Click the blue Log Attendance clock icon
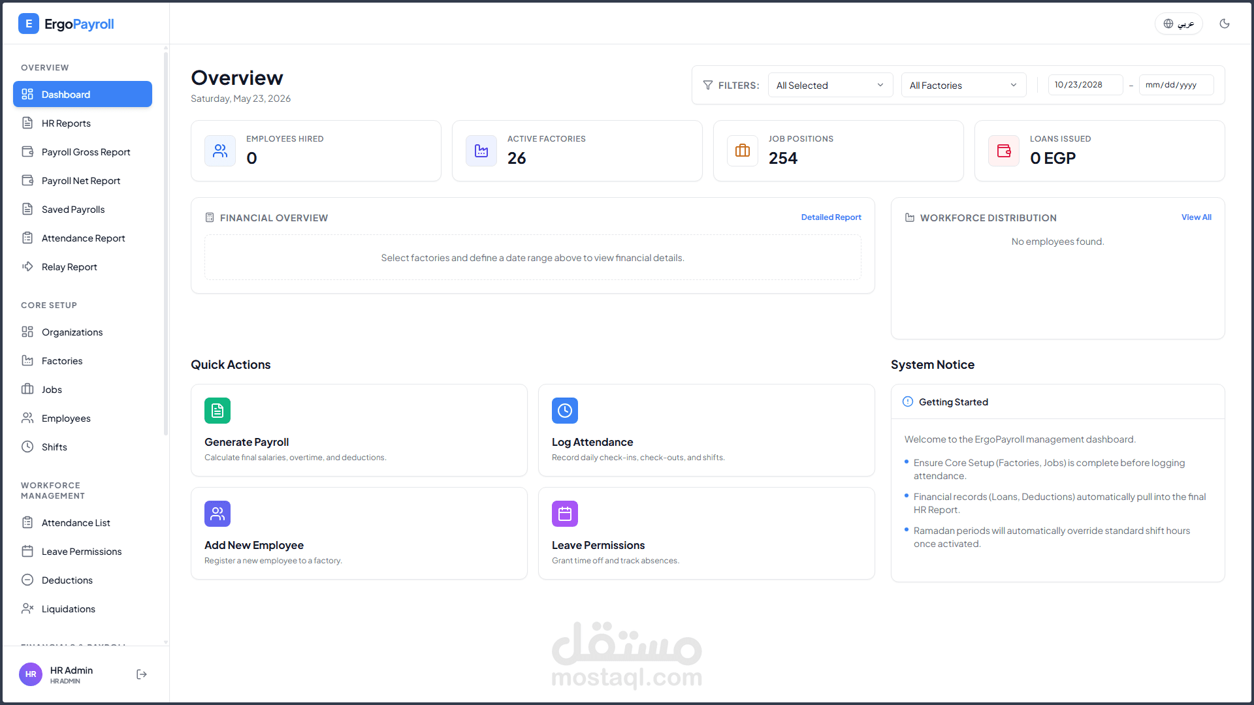1254x705 pixels. [x=565, y=411]
